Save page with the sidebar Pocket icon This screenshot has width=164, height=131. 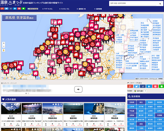(x=155, y=86)
